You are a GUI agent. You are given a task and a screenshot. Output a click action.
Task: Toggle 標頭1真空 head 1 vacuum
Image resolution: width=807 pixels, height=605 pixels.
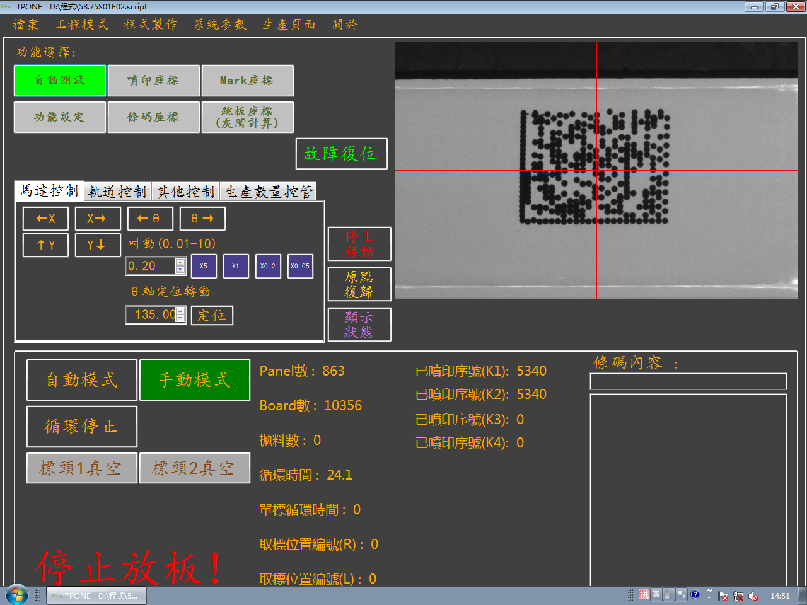82,468
